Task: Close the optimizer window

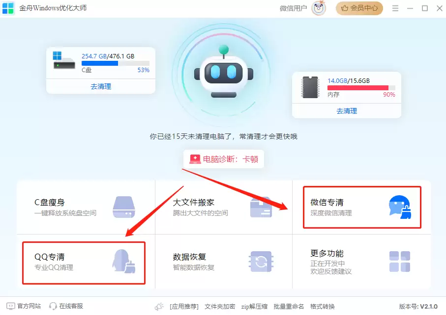Action: (x=440, y=8)
